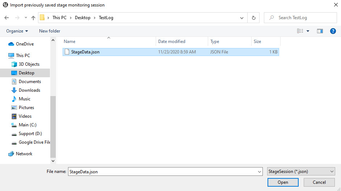Select OneDrive in the navigation pane

tap(25, 44)
